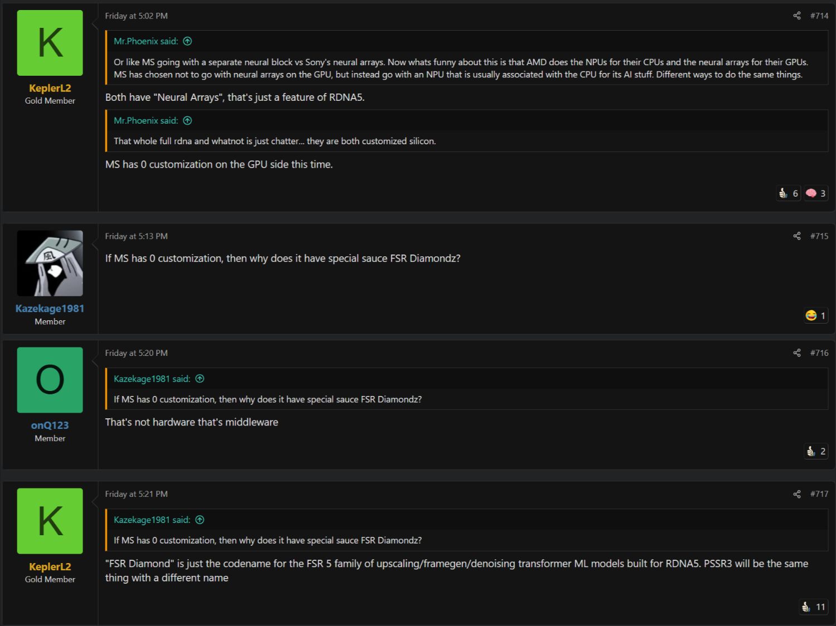Jump to Kazekage1981's quote in onQ123's post
This screenshot has height=626, width=836.
(200, 379)
